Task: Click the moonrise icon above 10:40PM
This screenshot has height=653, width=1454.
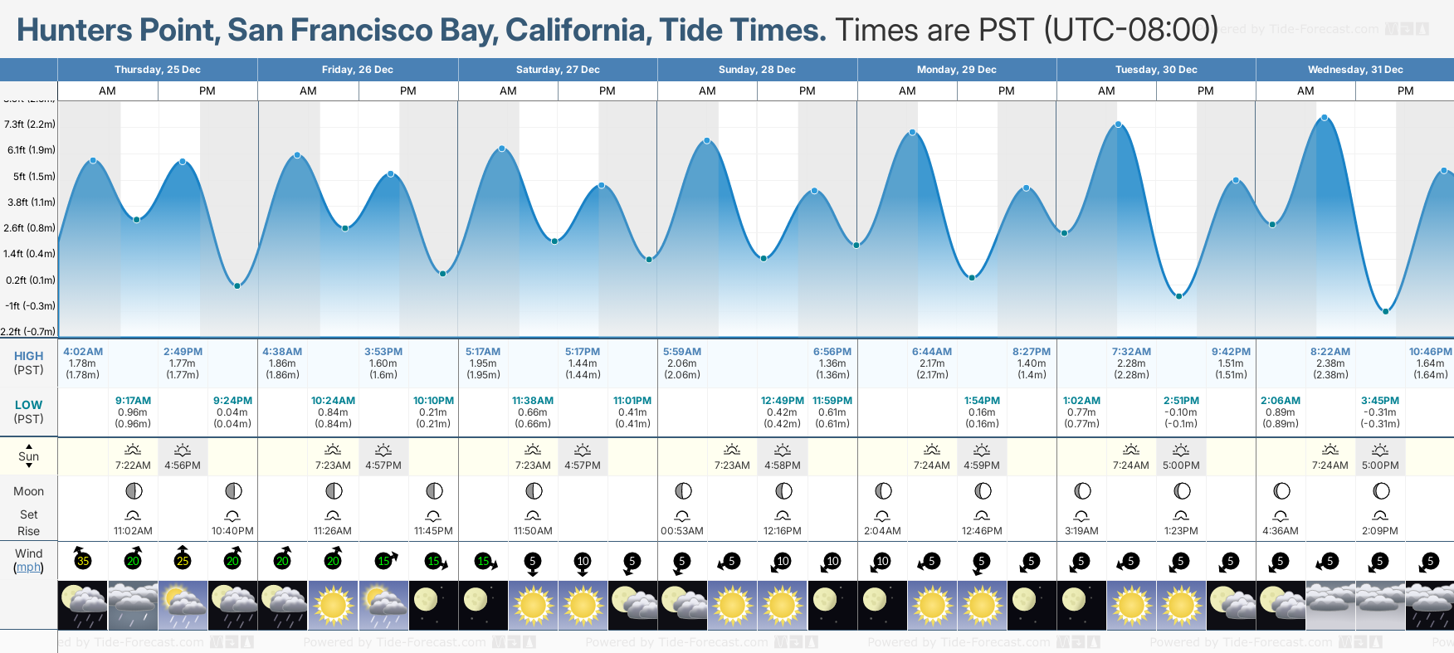Action: click(233, 515)
